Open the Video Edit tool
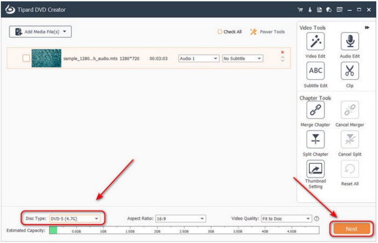378x243 pixels. click(x=315, y=41)
